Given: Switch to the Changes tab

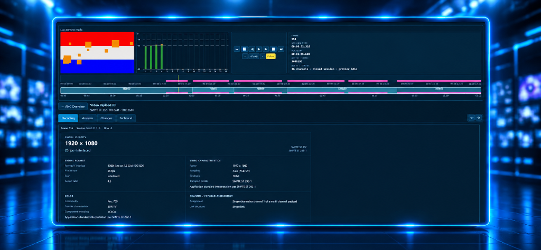Looking at the screenshot, I should tap(106, 118).
